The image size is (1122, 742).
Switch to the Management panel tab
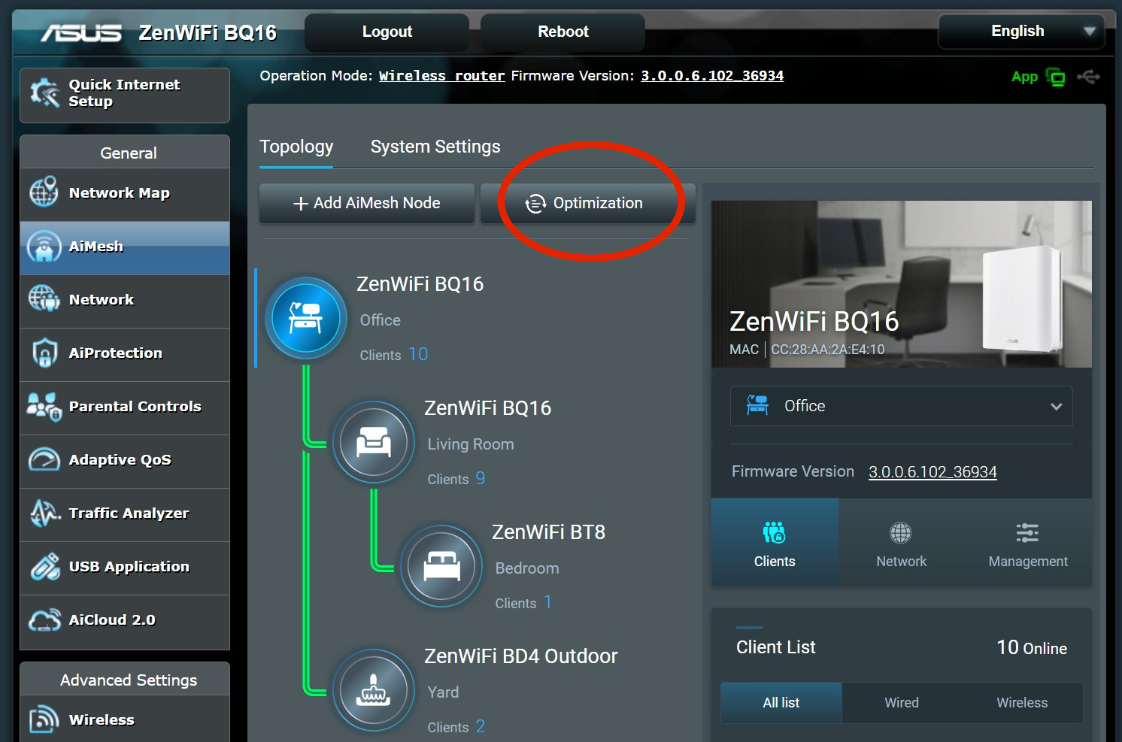pyautogui.click(x=1027, y=544)
